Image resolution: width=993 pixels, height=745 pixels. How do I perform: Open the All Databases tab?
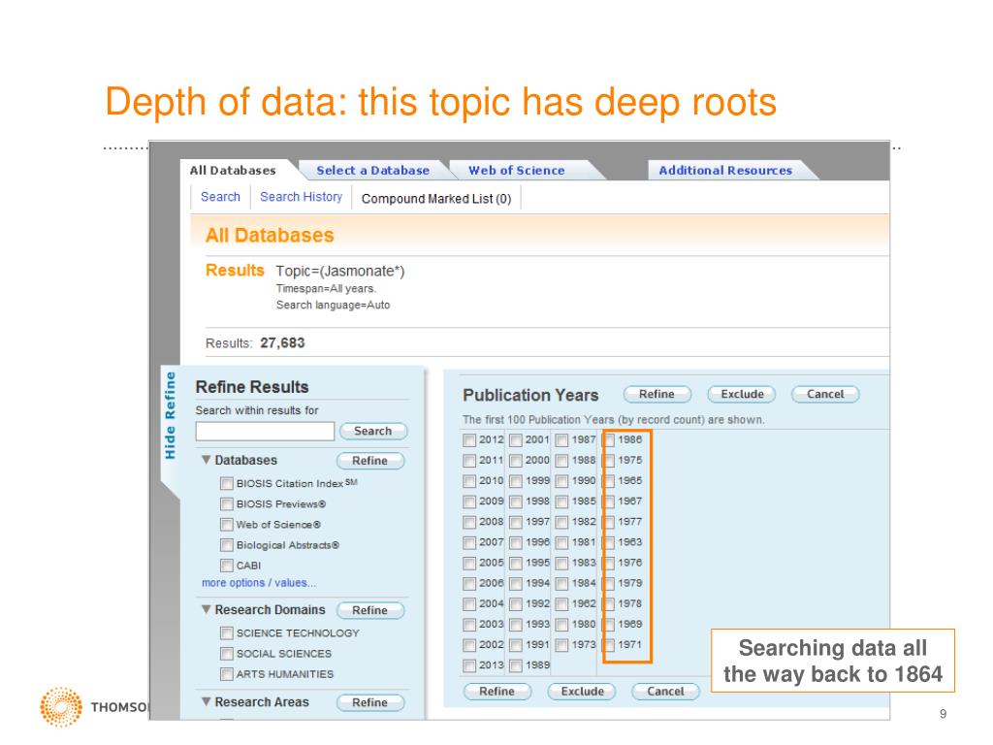[233, 171]
